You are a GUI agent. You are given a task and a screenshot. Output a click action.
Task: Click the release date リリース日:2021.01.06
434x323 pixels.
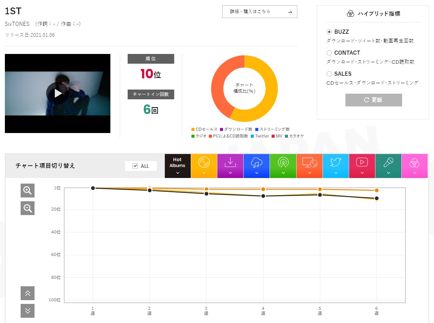click(30, 35)
